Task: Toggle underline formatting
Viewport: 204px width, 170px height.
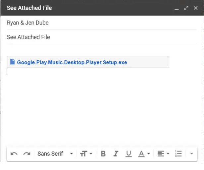Action: [128, 154]
